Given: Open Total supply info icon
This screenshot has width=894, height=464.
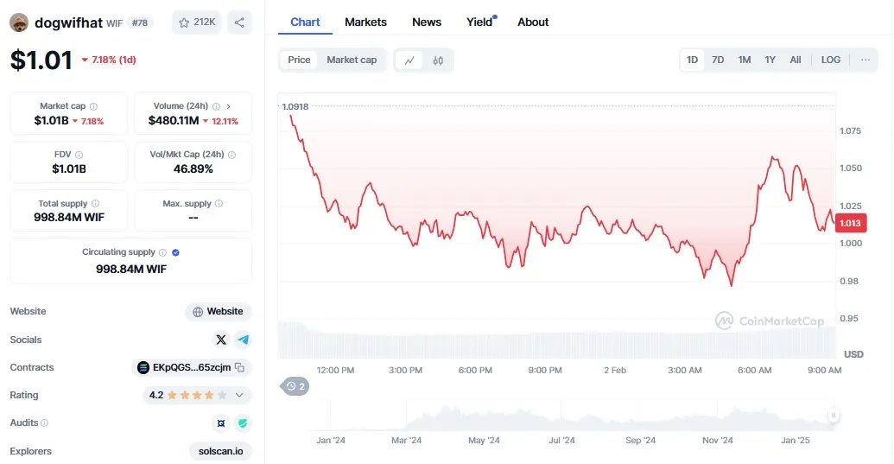Looking at the screenshot, I should tap(95, 204).
